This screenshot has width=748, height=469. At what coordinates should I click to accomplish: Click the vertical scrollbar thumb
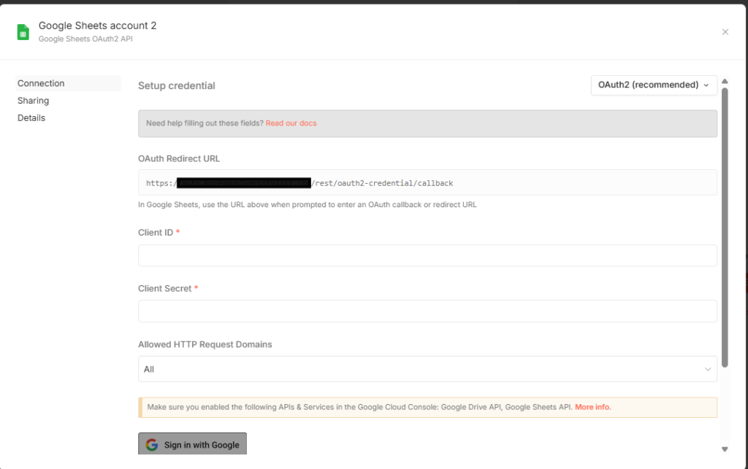click(x=725, y=226)
